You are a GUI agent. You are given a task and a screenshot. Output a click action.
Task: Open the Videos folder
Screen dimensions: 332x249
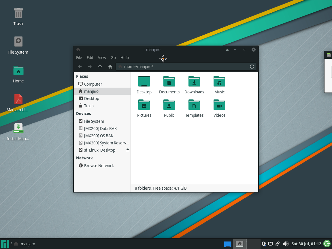pos(219,108)
